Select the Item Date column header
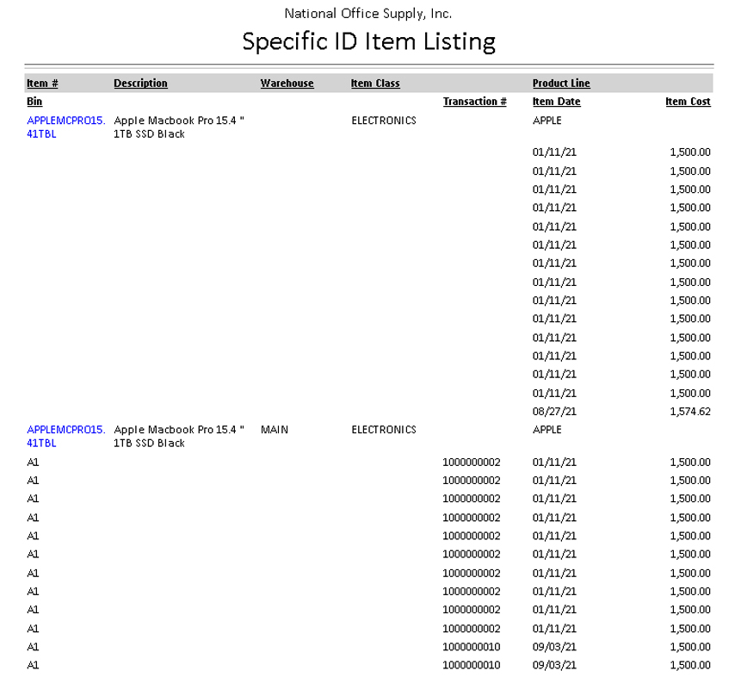Screen dimensions: 735x677 click(556, 102)
